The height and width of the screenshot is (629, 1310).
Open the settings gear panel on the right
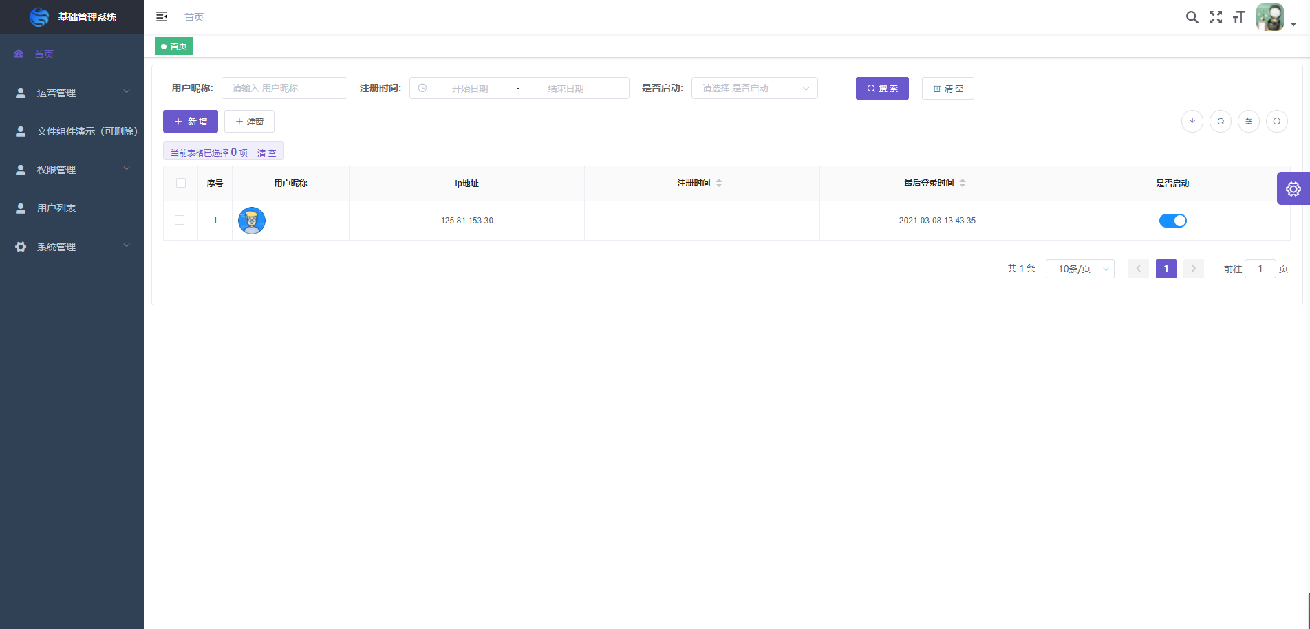[1293, 188]
